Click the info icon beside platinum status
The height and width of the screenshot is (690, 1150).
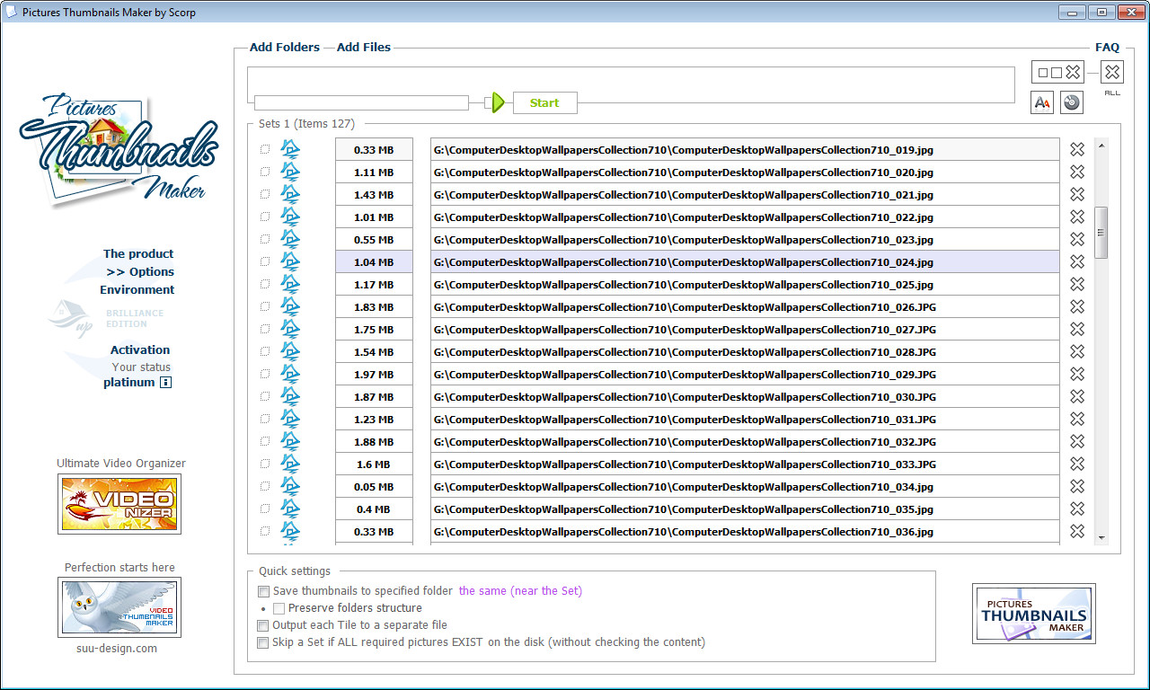pyautogui.click(x=165, y=383)
